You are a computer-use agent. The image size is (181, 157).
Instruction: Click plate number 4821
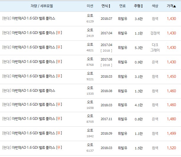[x=90, y=50]
